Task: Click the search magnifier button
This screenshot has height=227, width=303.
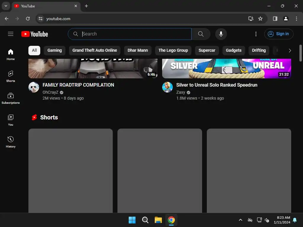Action: pos(201,34)
